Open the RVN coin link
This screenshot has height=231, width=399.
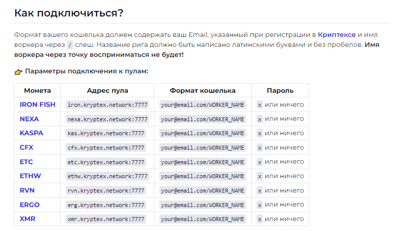tap(27, 191)
